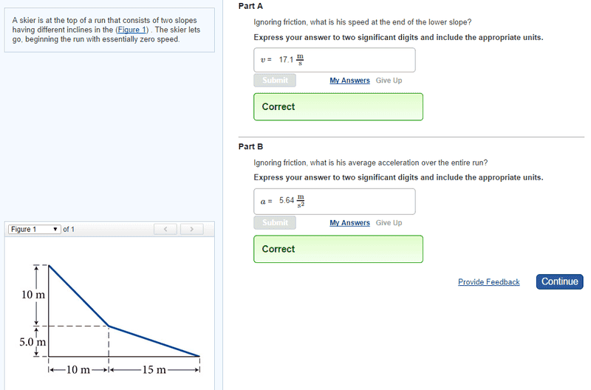This screenshot has width=591, height=390.
Task: Click the Part A speed answer field
Action: [x=334, y=60]
